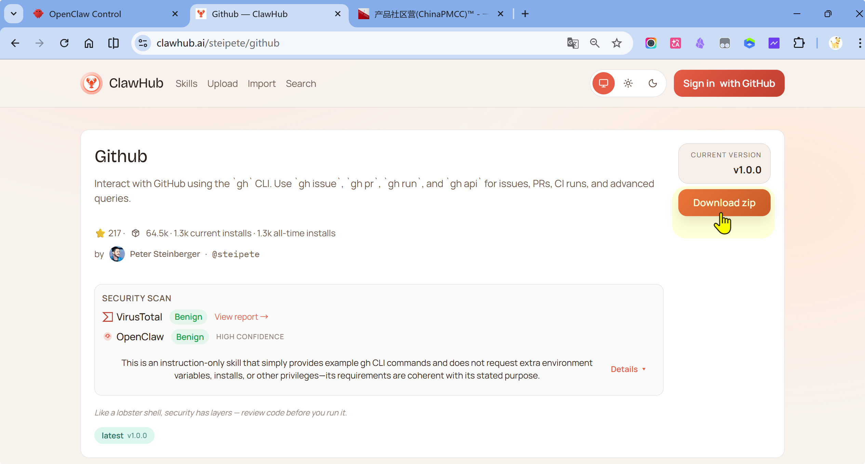Bookmark page with star icon
This screenshot has height=464, width=865.
click(x=617, y=43)
